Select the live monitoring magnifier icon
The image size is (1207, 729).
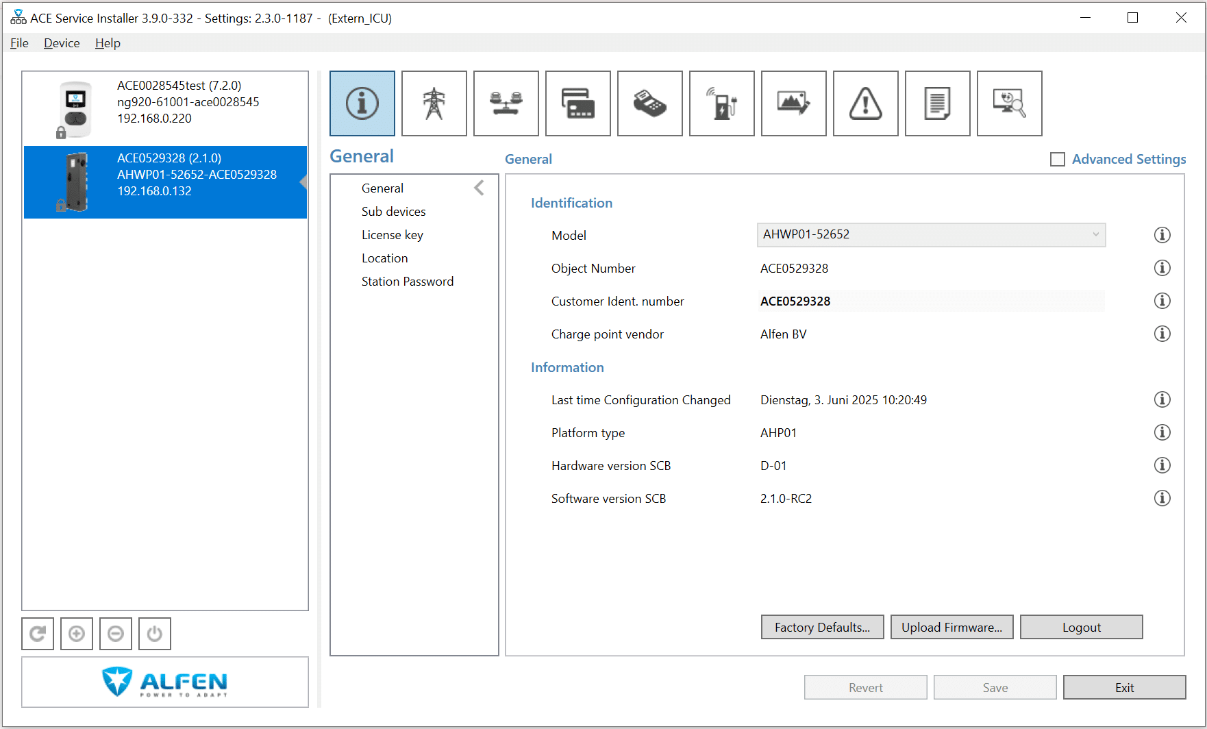(x=1009, y=103)
